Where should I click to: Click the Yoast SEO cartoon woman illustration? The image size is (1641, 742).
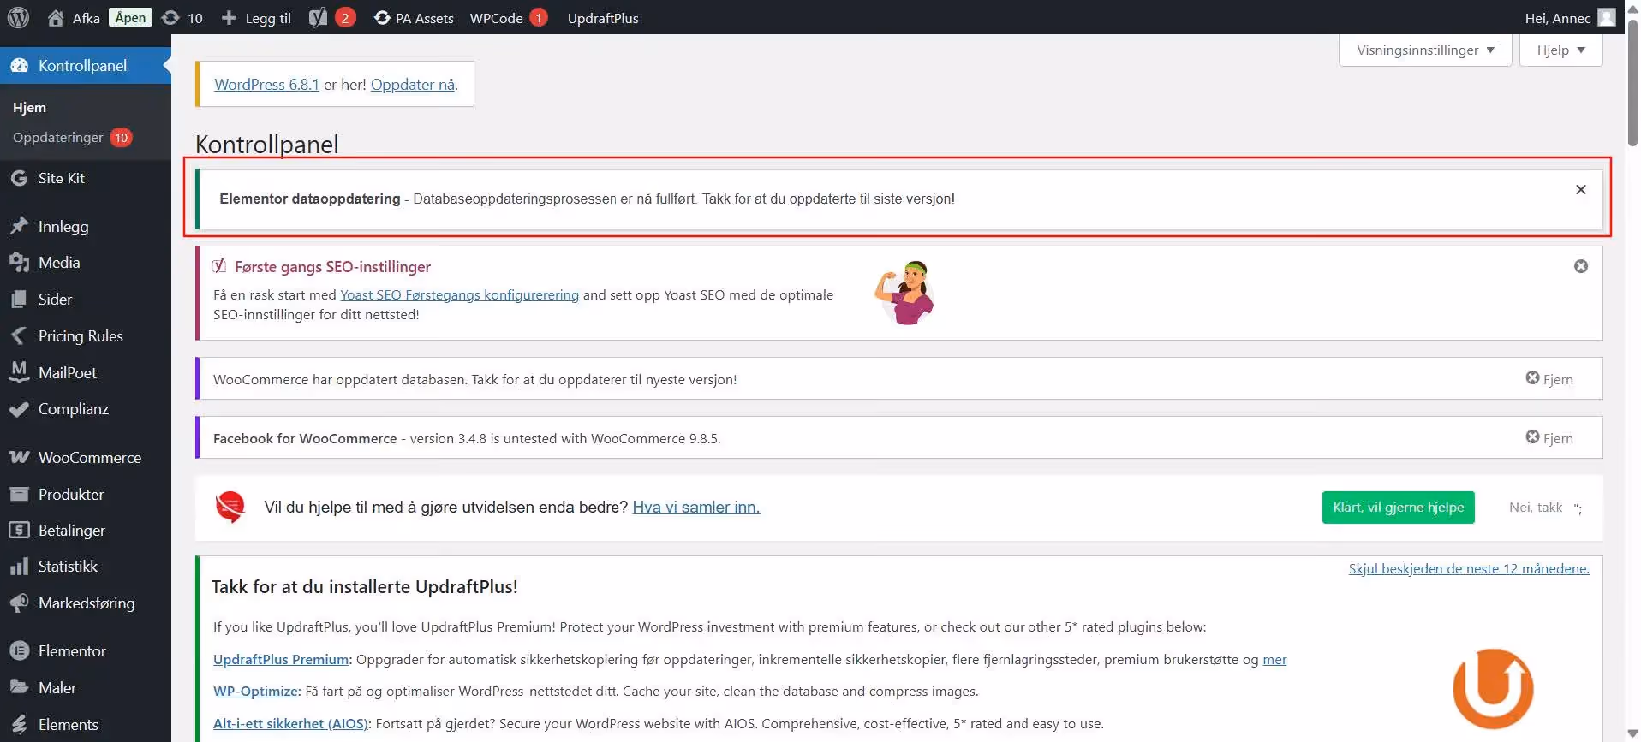[x=905, y=293]
